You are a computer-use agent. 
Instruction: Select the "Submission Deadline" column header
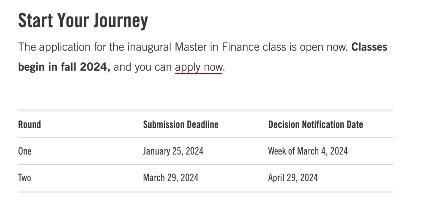(x=181, y=125)
